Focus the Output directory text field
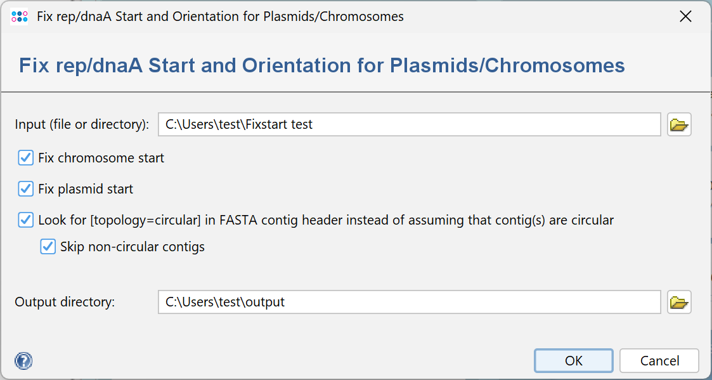Viewport: 712px width, 380px height. point(409,303)
